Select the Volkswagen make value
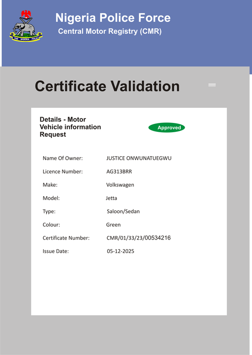The width and height of the screenshot is (252, 355). [120, 185]
